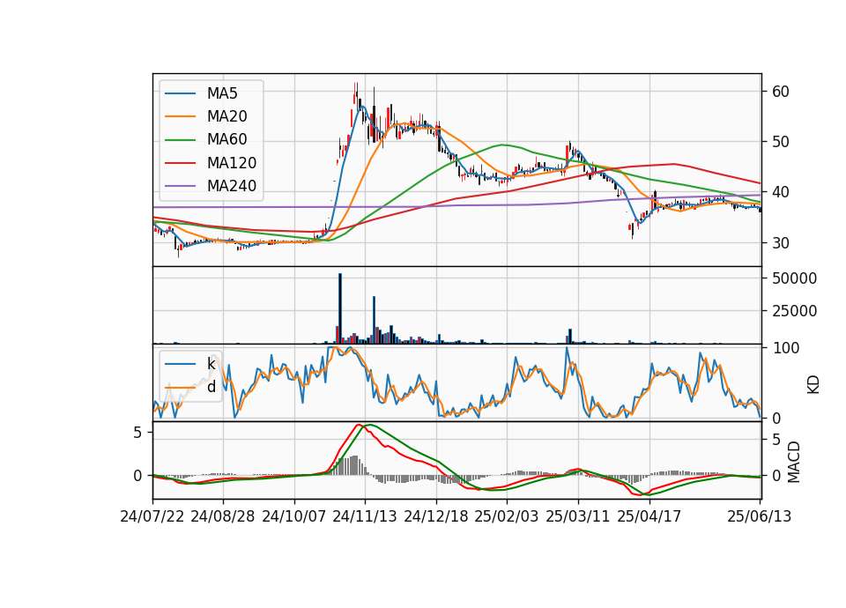Click the red MA120 legend line sample

coord(180,163)
